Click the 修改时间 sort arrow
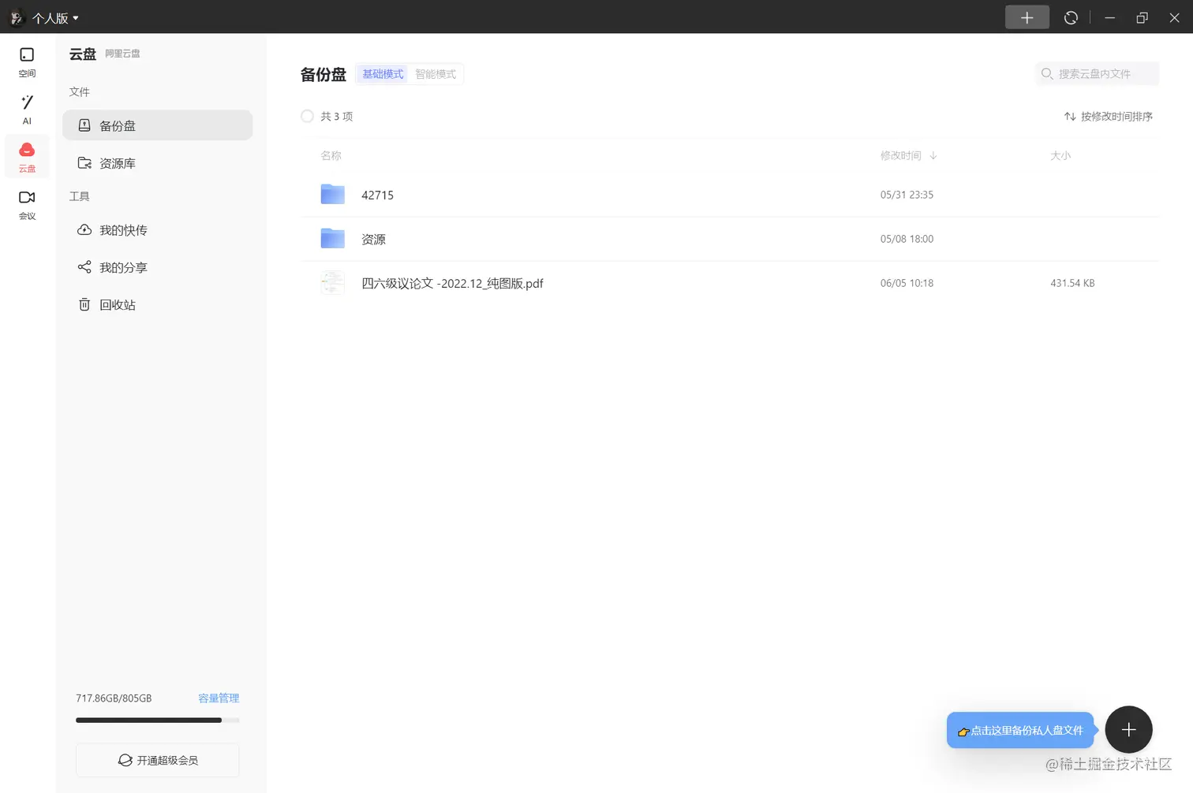Viewport: 1193px width, 793px height. [933, 155]
